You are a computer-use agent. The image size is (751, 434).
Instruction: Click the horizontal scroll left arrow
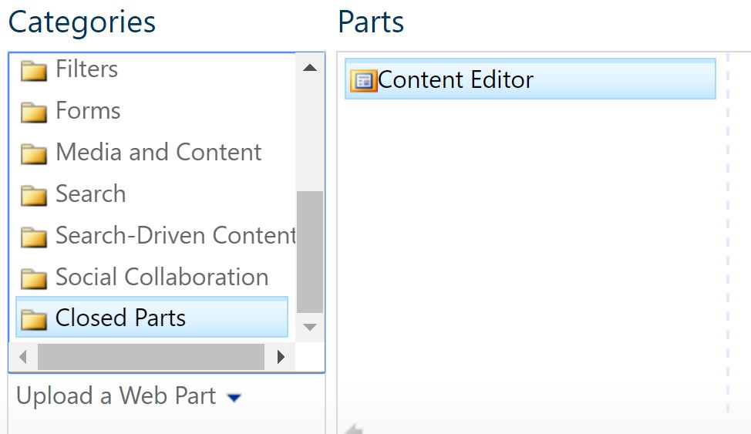pos(23,357)
